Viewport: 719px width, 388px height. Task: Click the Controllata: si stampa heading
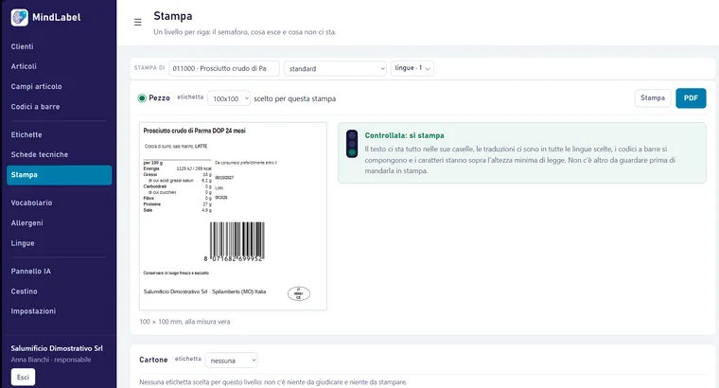click(x=405, y=135)
